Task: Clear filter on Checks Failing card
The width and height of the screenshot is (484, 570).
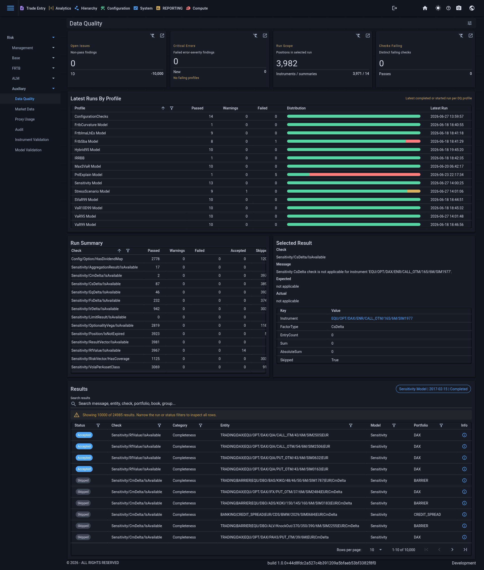Action: (x=461, y=36)
